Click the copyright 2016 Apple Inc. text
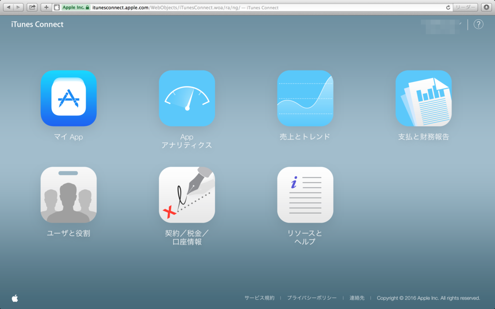Image resolution: width=495 pixels, height=309 pixels. click(x=428, y=298)
